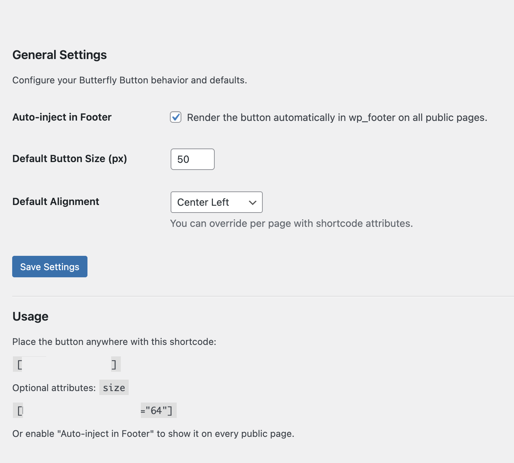Click the Usage section heading

point(30,316)
